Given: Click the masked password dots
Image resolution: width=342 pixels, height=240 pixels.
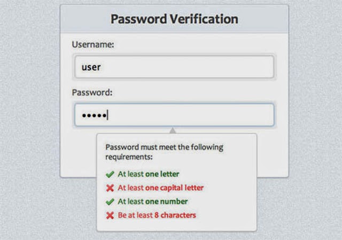Looking at the screenshot, I should (94, 115).
